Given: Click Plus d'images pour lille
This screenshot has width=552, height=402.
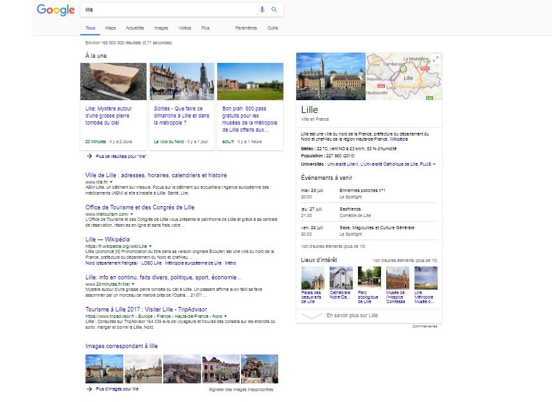Looking at the screenshot, I should point(117,389).
